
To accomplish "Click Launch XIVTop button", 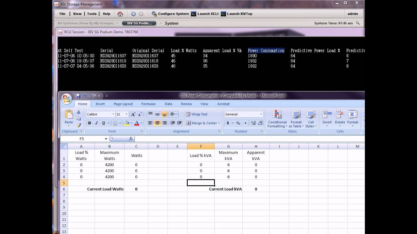I will (237, 14).
